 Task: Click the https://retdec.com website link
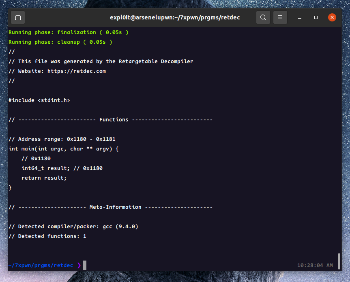[x=76, y=71]
